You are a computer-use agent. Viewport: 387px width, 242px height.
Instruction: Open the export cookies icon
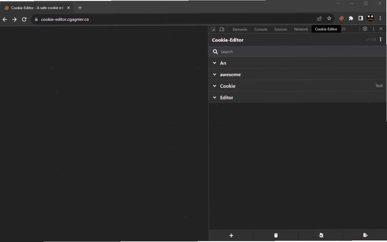(x=365, y=235)
